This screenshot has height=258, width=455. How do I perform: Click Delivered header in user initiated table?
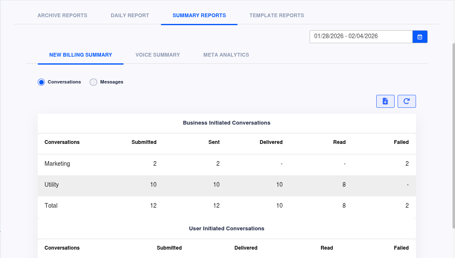pos(246,248)
